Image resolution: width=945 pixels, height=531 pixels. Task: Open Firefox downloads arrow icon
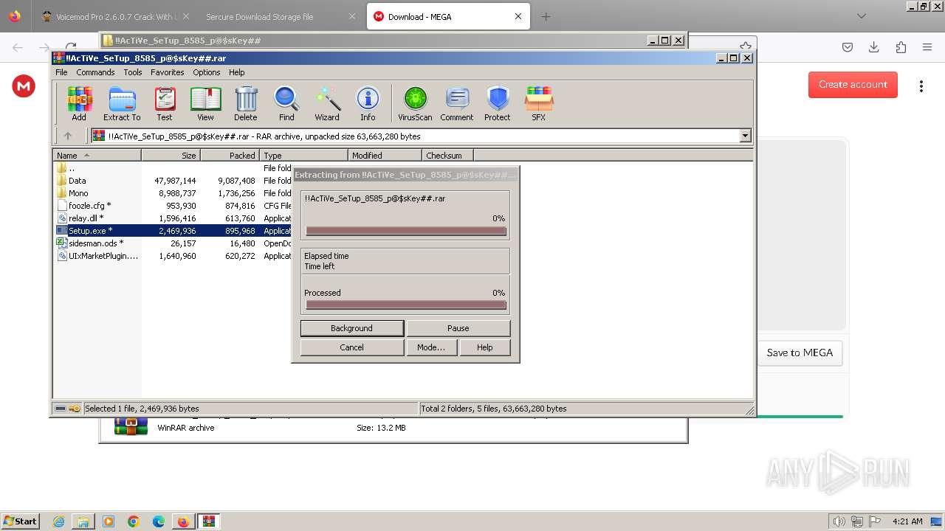pyautogui.click(x=874, y=47)
